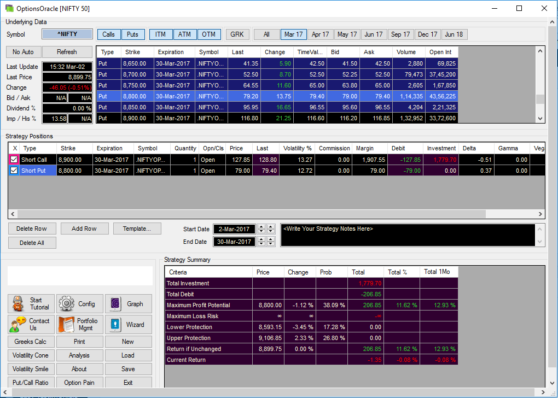The width and height of the screenshot is (558, 398).
Task: Toggle the ATM filter
Action: click(x=185, y=34)
